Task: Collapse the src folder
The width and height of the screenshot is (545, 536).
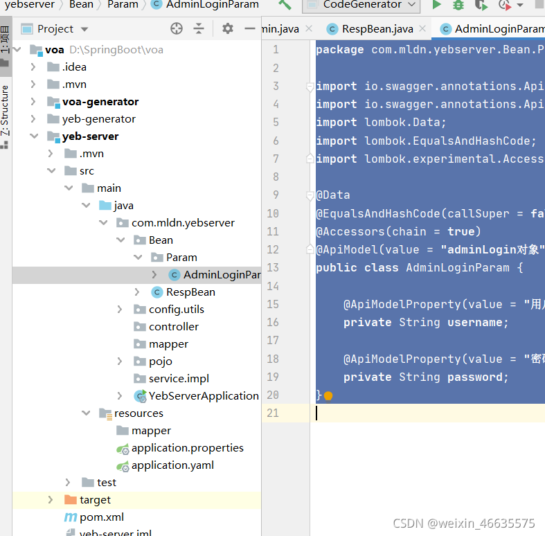Action: pos(51,170)
